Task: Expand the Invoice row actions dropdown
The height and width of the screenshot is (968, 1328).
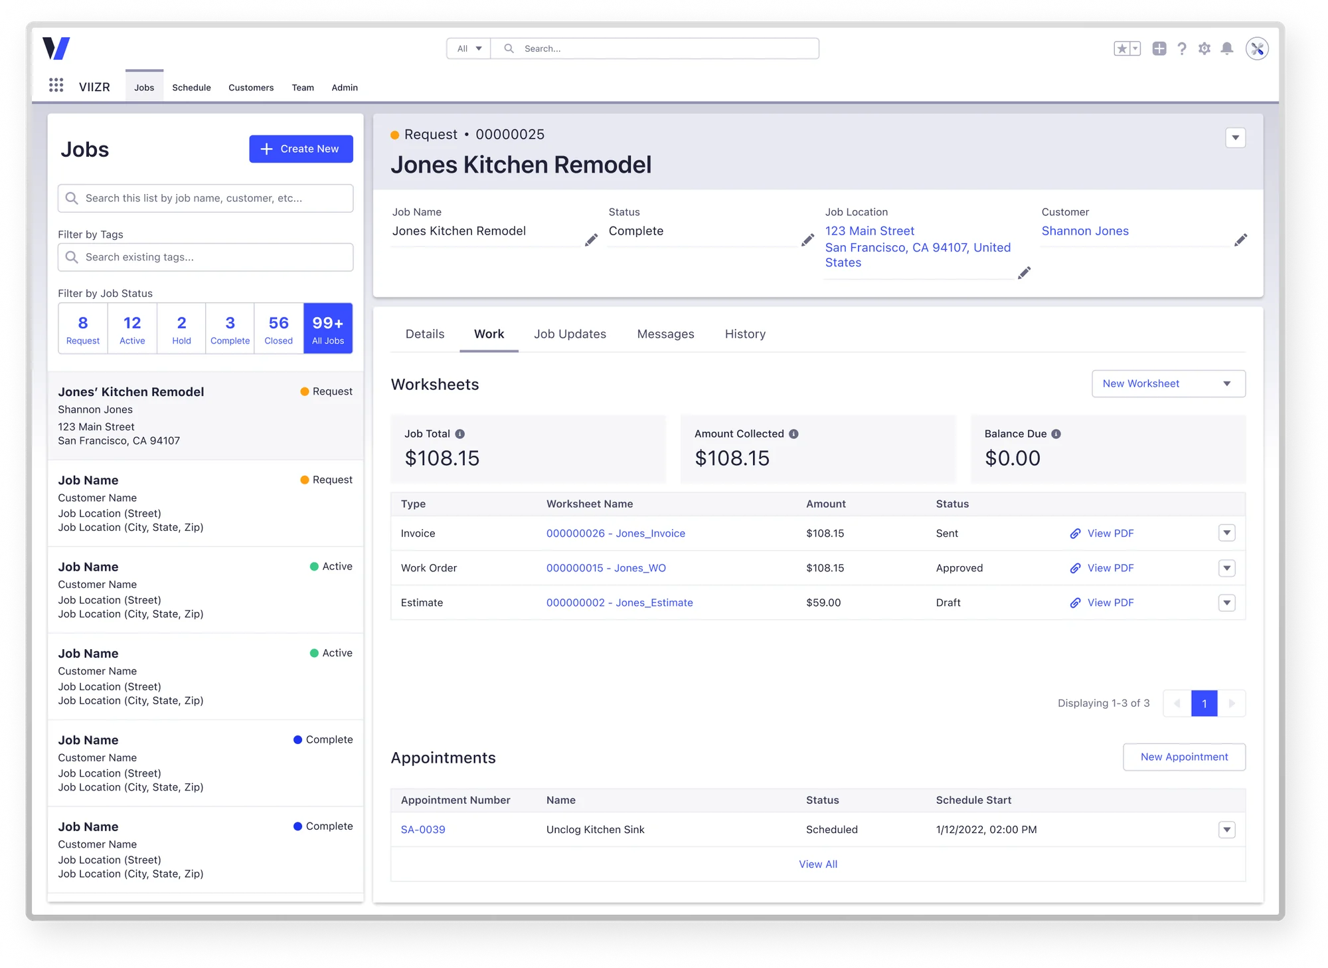Action: click(1227, 533)
